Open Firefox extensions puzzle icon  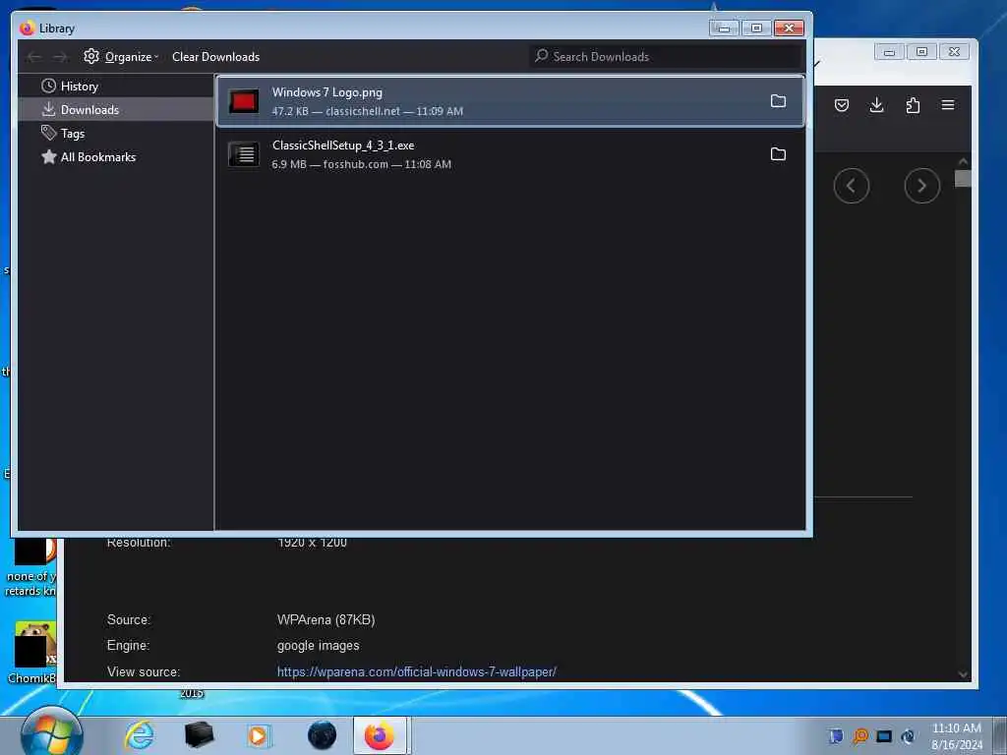pos(913,105)
